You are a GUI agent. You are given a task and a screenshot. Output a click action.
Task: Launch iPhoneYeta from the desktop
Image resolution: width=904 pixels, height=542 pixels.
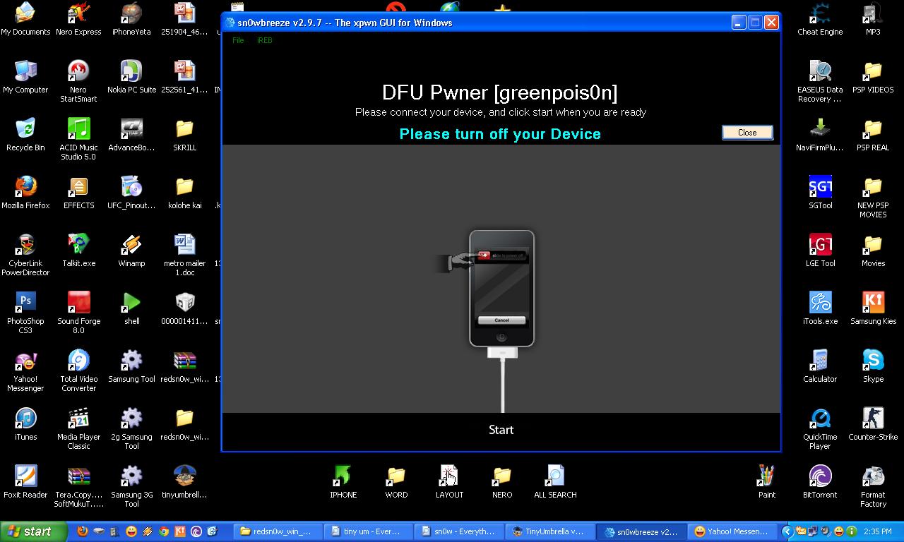click(131, 20)
